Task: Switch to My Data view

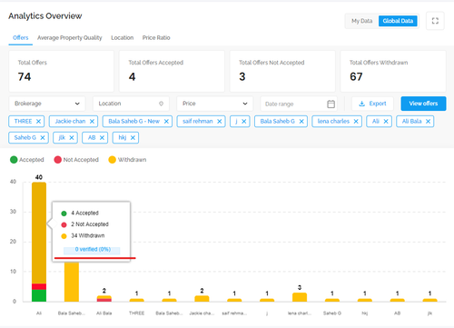Action: pos(361,21)
